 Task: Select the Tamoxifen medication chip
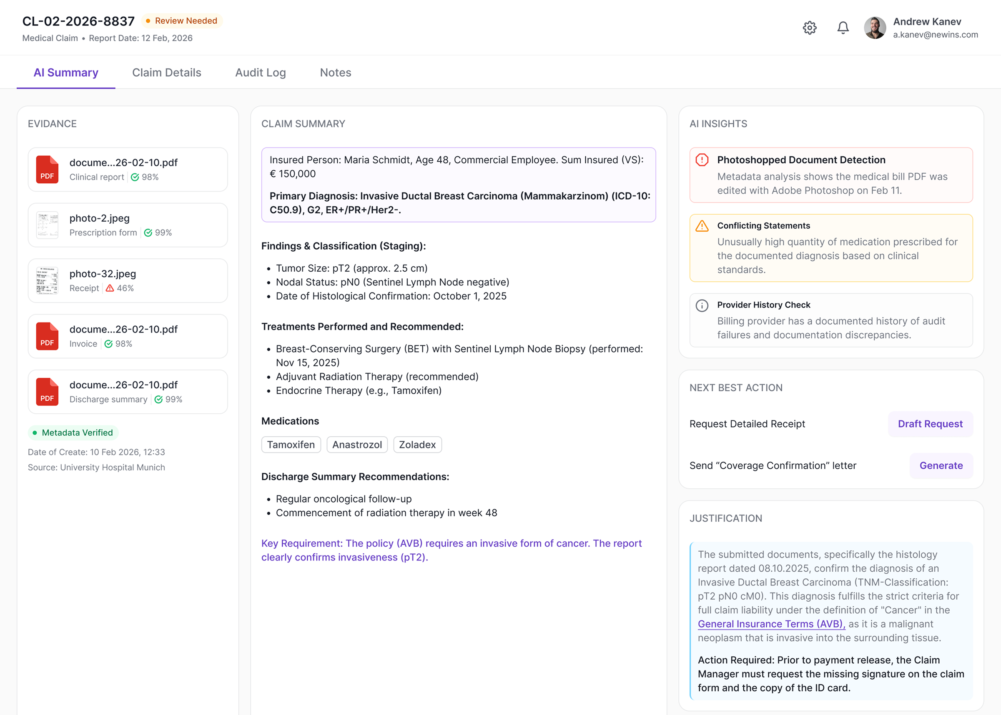[291, 445]
